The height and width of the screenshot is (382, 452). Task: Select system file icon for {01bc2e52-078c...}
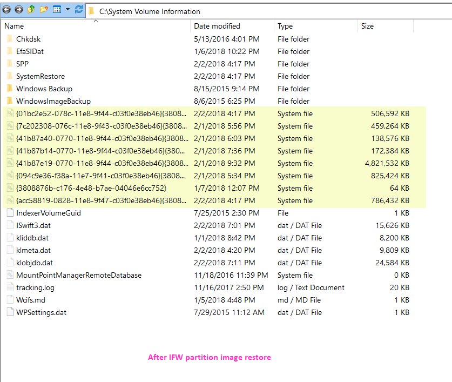pyautogui.click(x=10, y=113)
